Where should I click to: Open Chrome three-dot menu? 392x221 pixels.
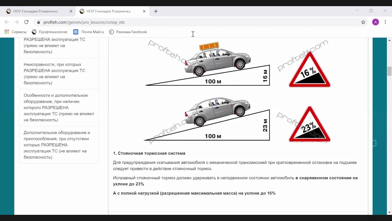pos(385,22)
